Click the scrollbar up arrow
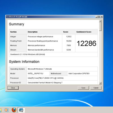Image resolution: width=113 pixels, height=113 pixels. click(100, 21)
